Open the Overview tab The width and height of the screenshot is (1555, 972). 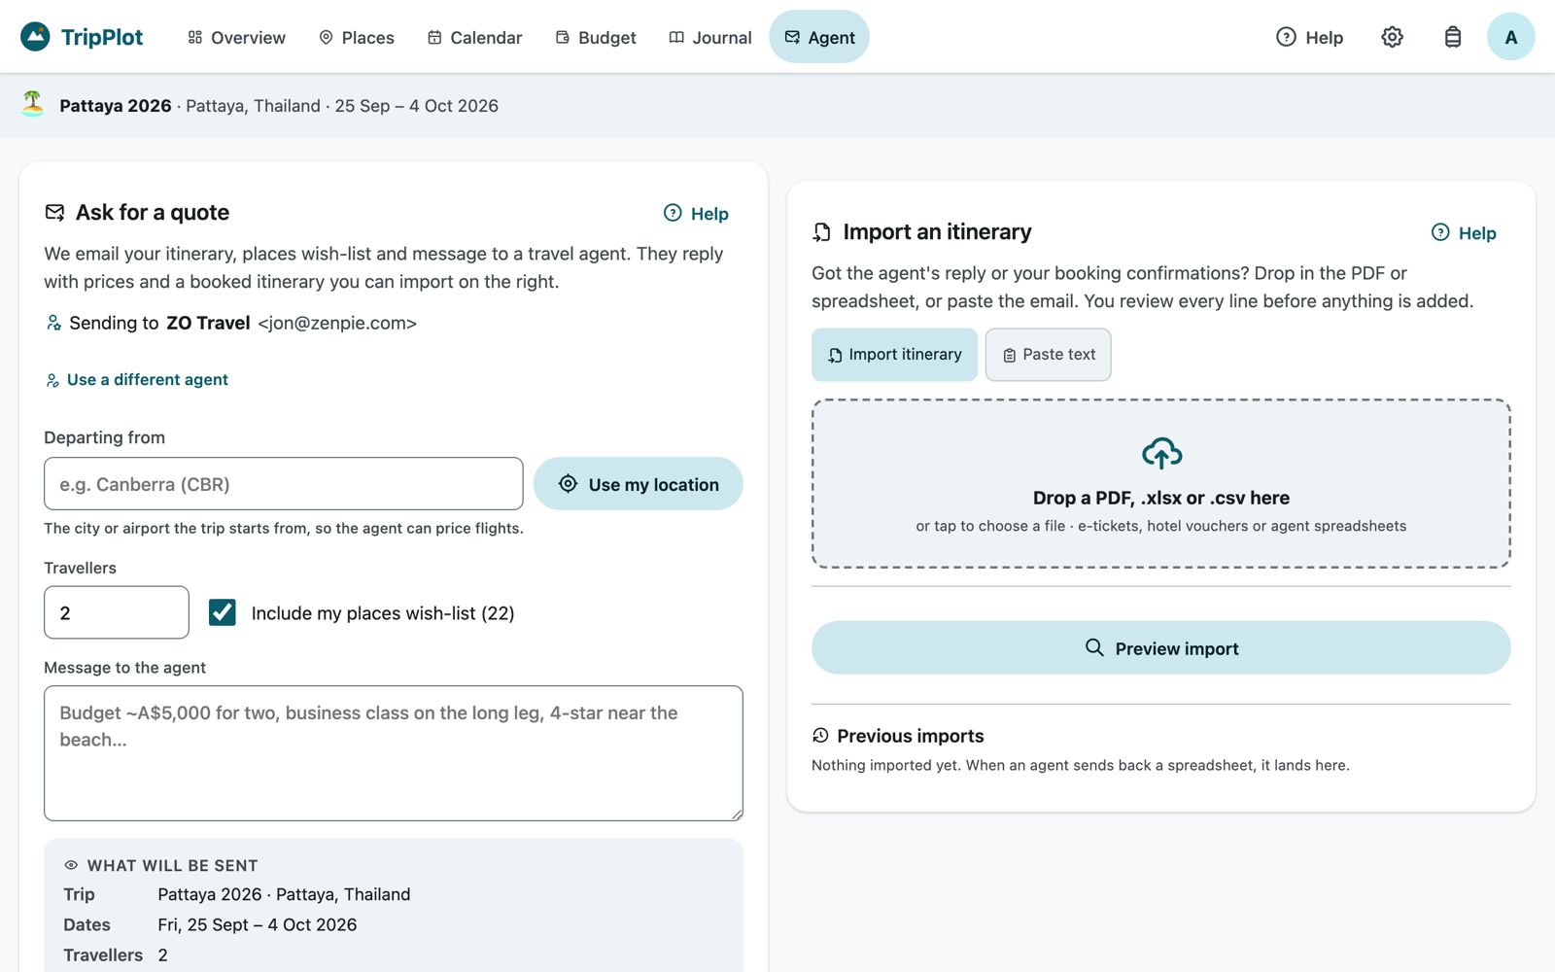click(236, 37)
